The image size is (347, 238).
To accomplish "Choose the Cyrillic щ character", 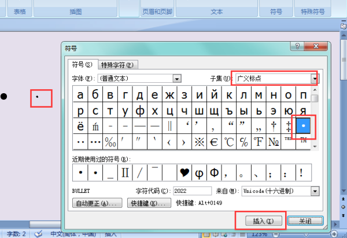I will [214, 110].
